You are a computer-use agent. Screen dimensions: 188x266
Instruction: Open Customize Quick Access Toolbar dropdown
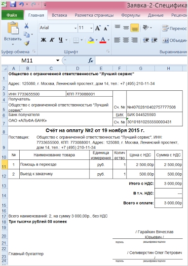click(45, 5)
